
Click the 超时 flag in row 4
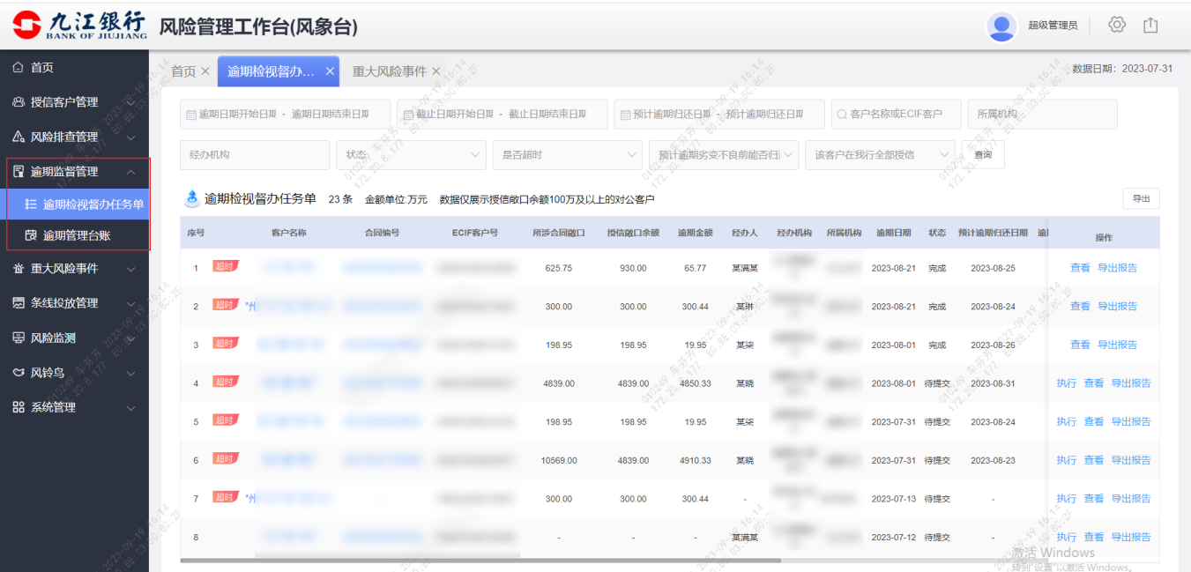226,382
